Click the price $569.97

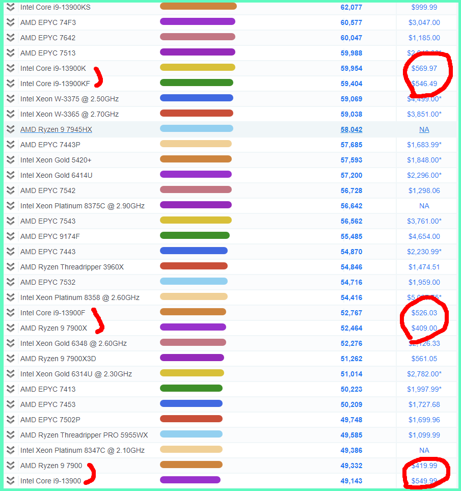tap(424, 68)
